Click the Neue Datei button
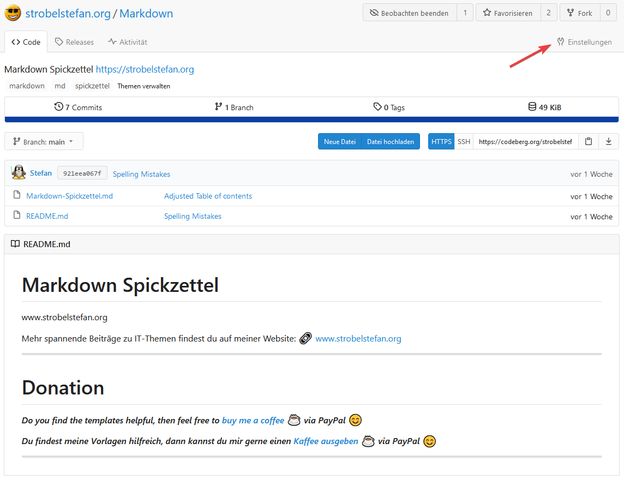The height and width of the screenshot is (479, 624). (x=339, y=141)
